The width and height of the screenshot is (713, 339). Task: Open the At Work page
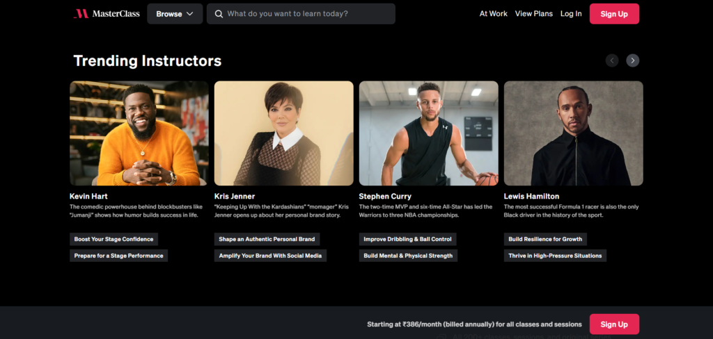[x=494, y=14]
